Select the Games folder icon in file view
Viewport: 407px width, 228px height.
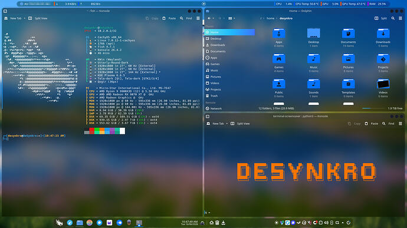[279, 59]
